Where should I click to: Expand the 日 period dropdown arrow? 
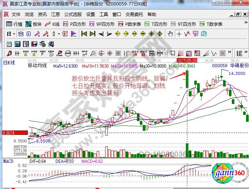click(14, 34)
